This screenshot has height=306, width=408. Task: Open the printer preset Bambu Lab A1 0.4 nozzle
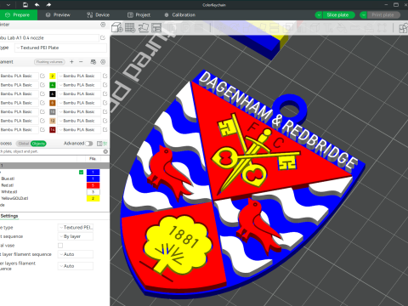48,37
